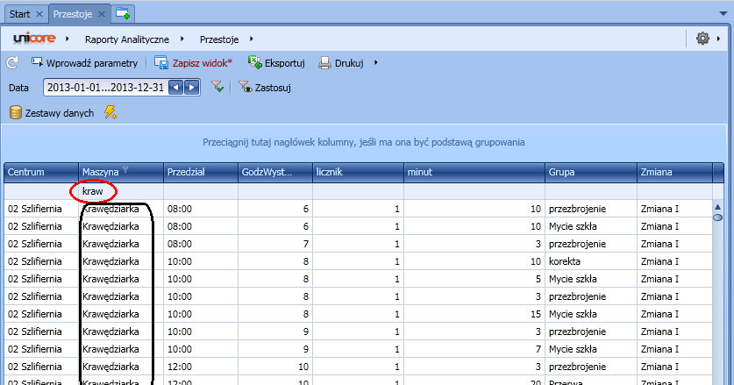Click the lightning bolt icon beside Zestawy danych
Viewport: 734px width, 385px height.
tap(110, 112)
